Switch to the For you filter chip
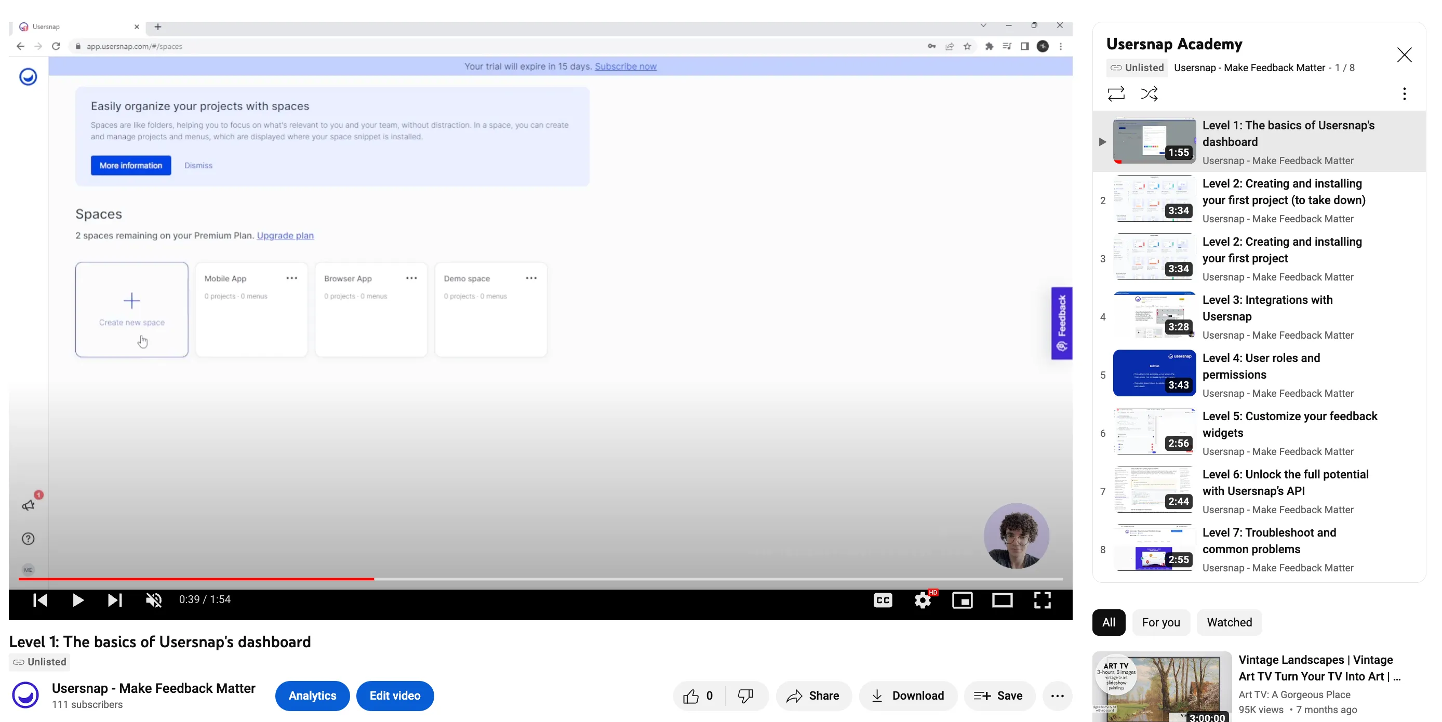Image resolution: width=1442 pixels, height=722 pixels. (x=1161, y=622)
